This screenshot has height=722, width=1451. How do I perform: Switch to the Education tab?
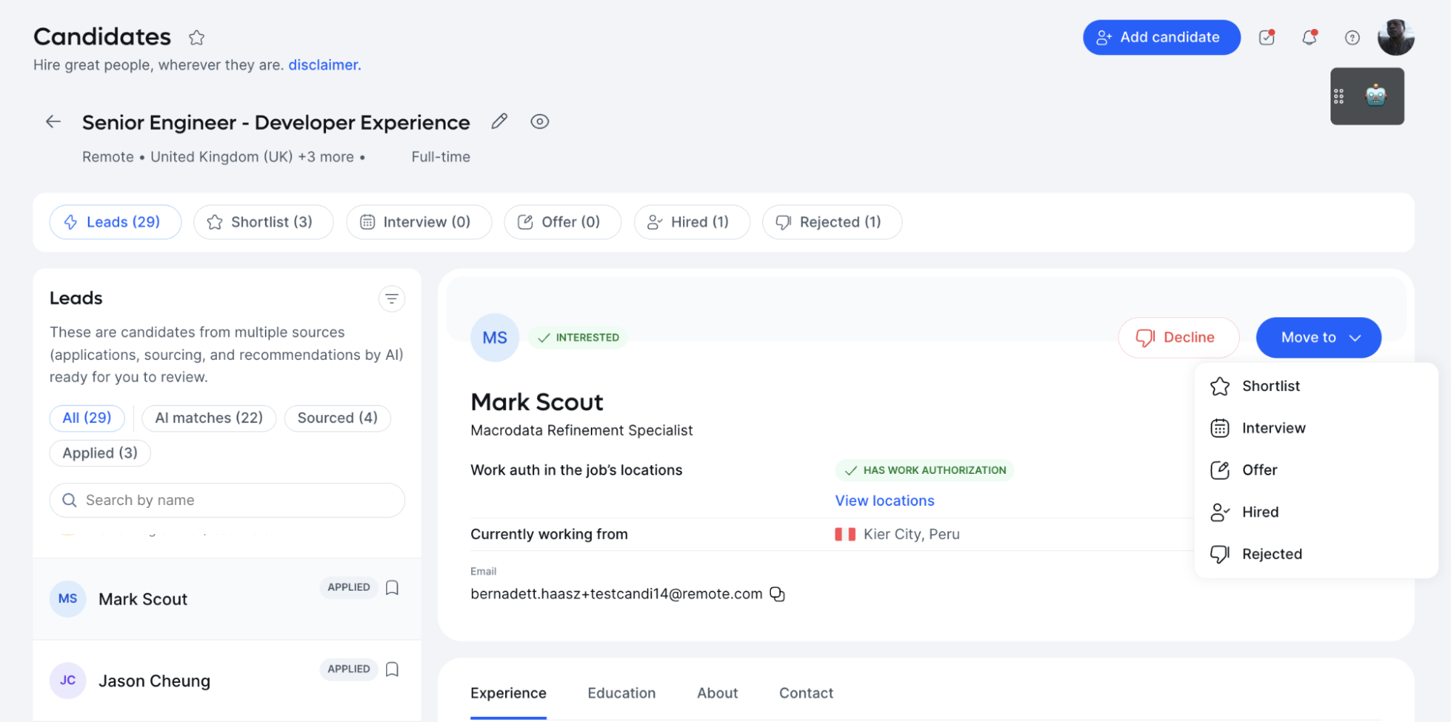[621, 693]
